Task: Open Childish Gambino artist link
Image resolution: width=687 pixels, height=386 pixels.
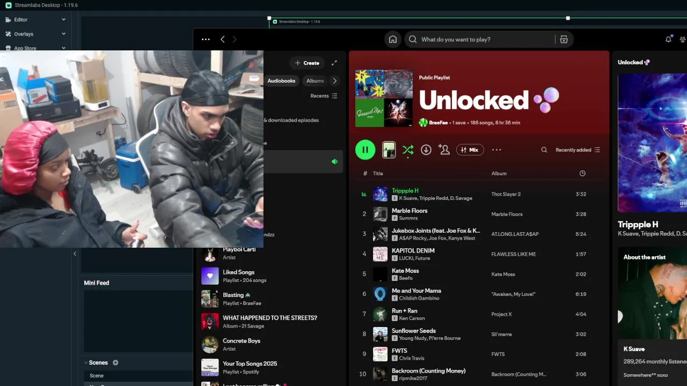Action: (x=419, y=298)
